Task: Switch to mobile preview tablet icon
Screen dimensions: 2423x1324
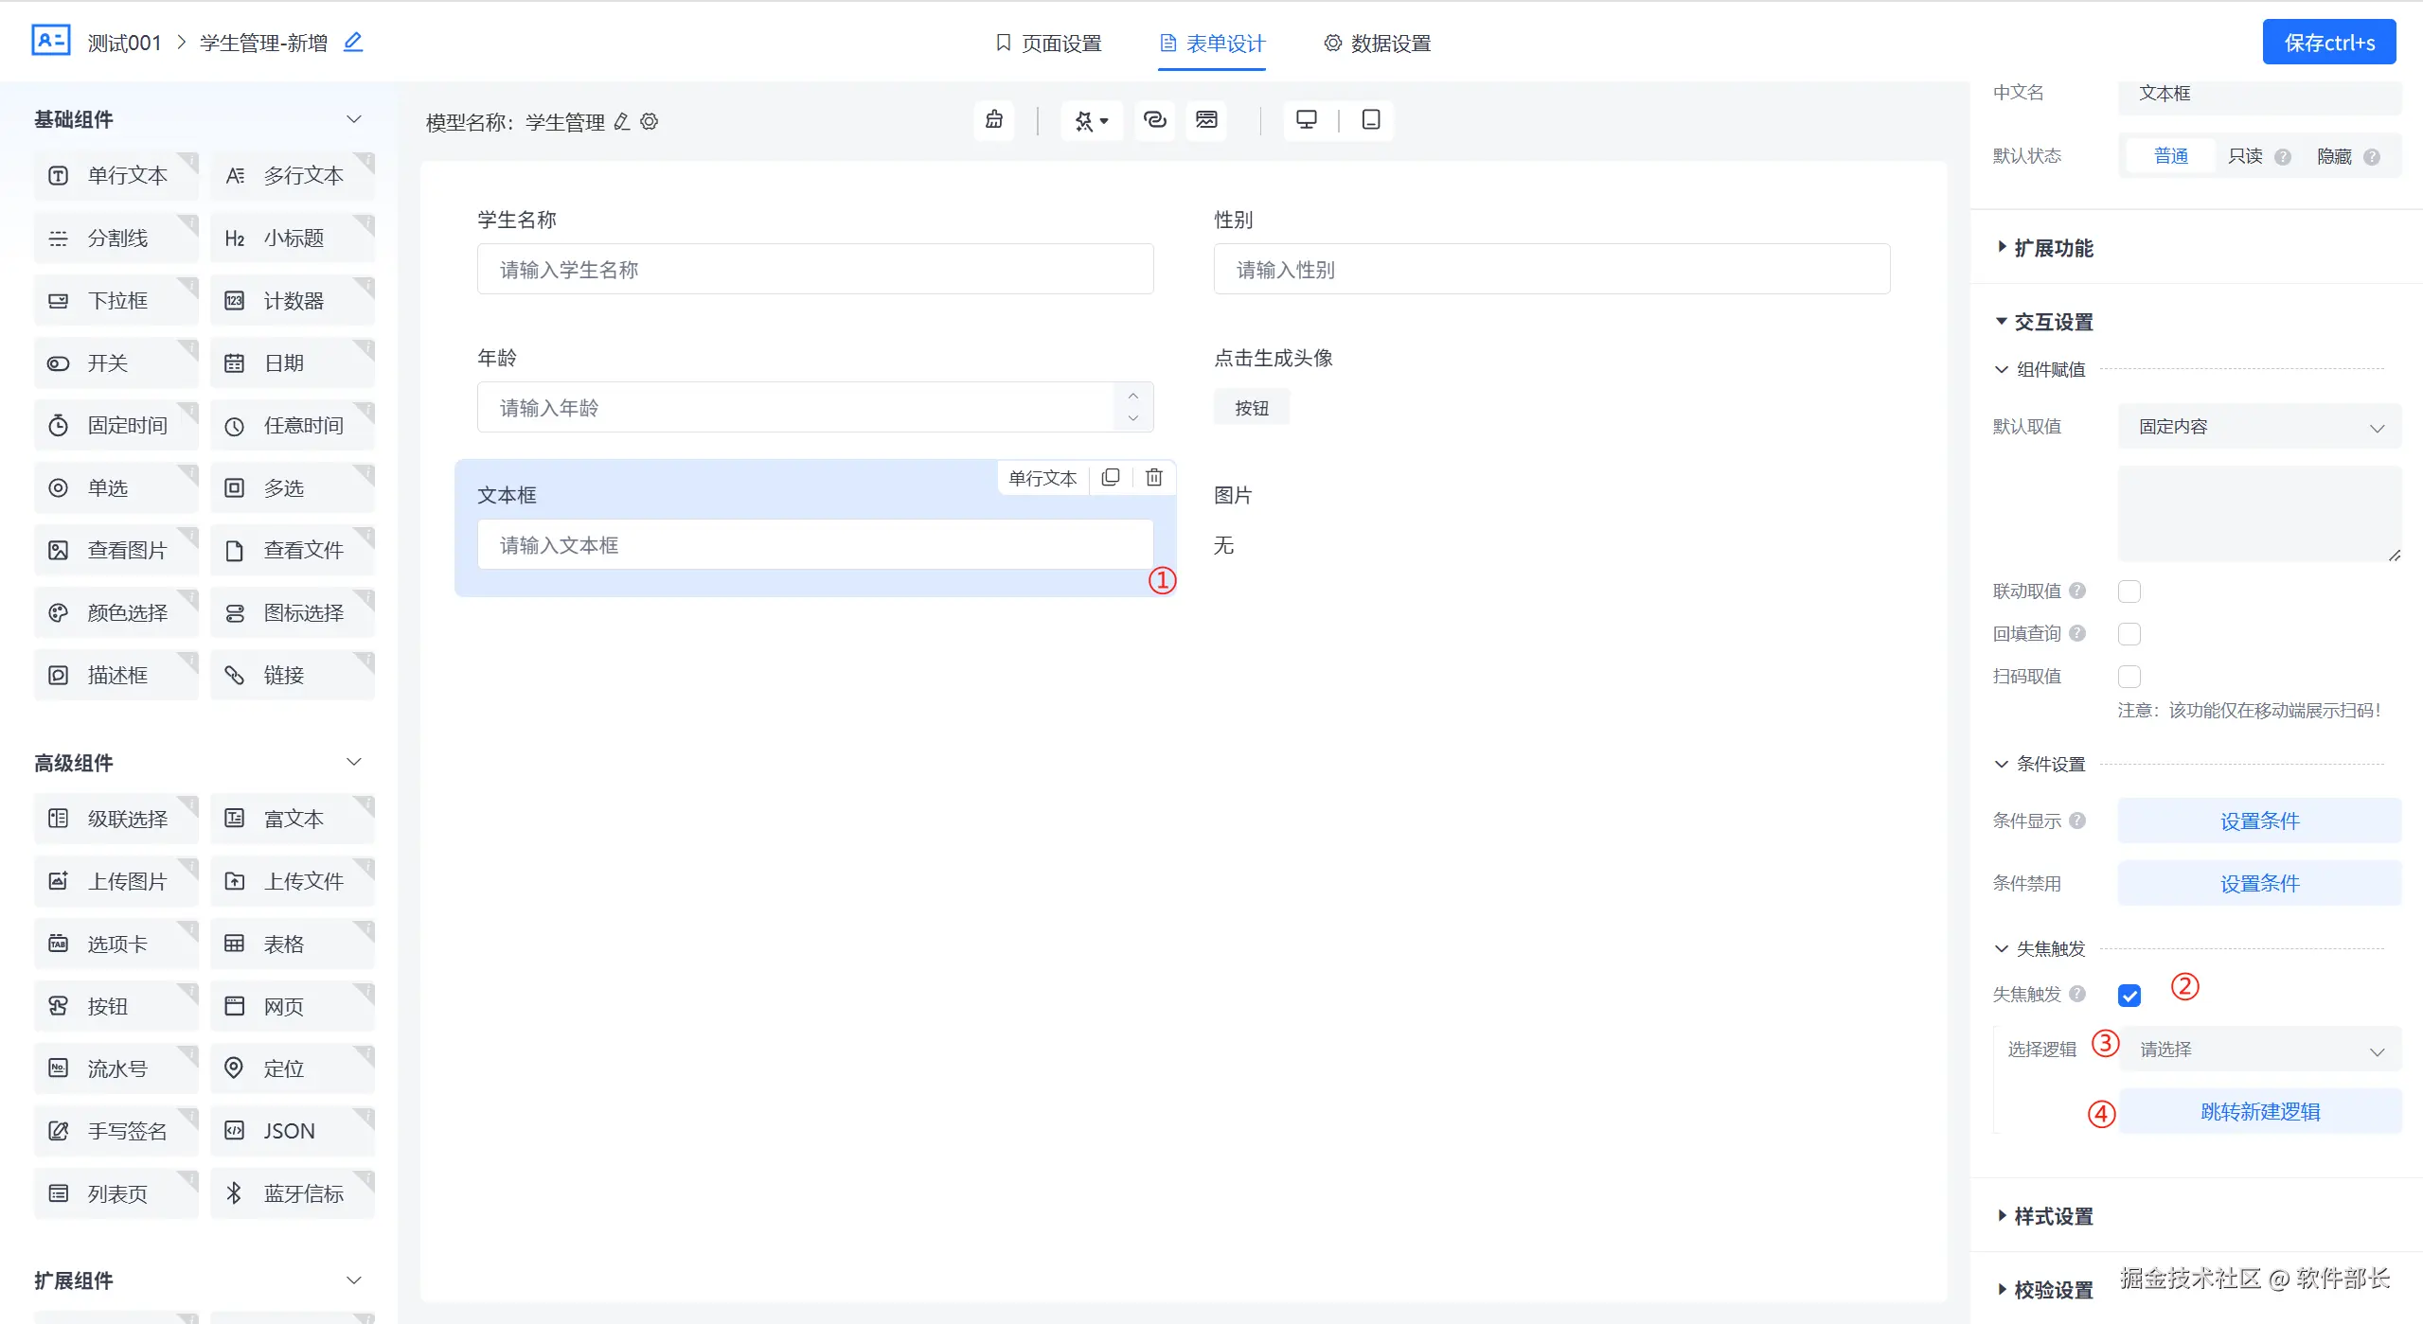Action: point(1370,120)
